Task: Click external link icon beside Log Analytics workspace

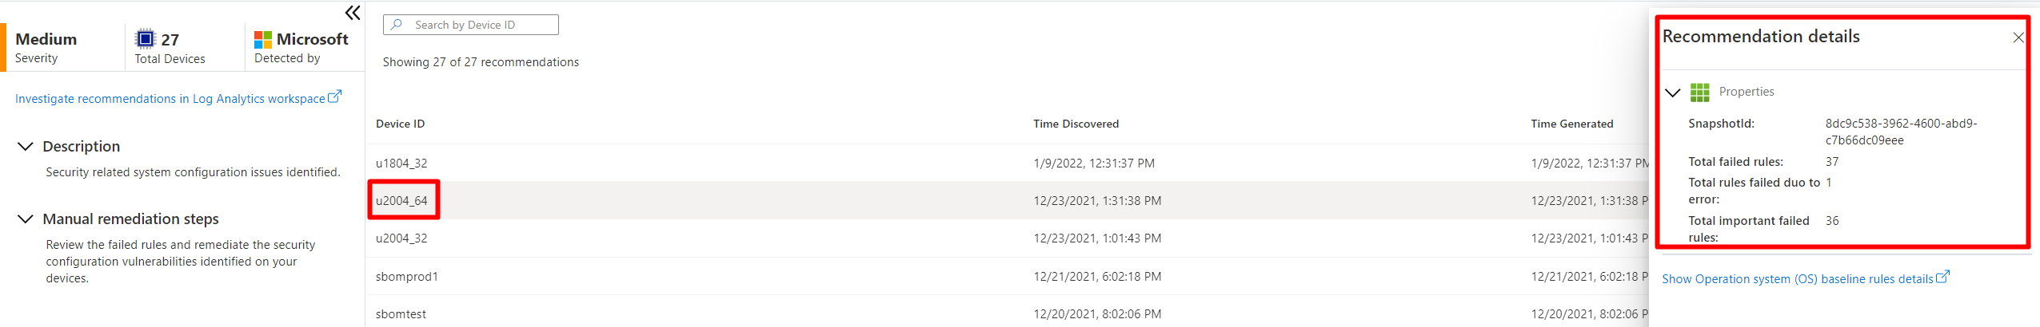Action: (335, 97)
